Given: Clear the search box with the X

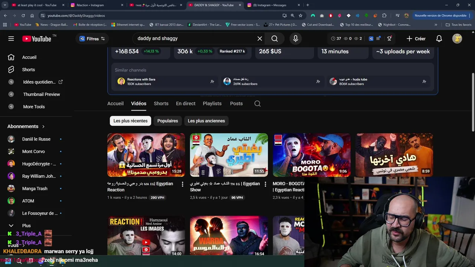Looking at the screenshot, I should pyautogui.click(x=260, y=39).
